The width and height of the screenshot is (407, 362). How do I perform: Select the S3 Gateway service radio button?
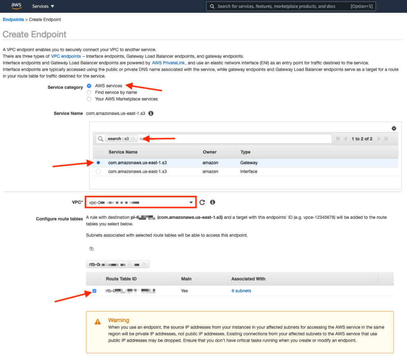pos(99,163)
